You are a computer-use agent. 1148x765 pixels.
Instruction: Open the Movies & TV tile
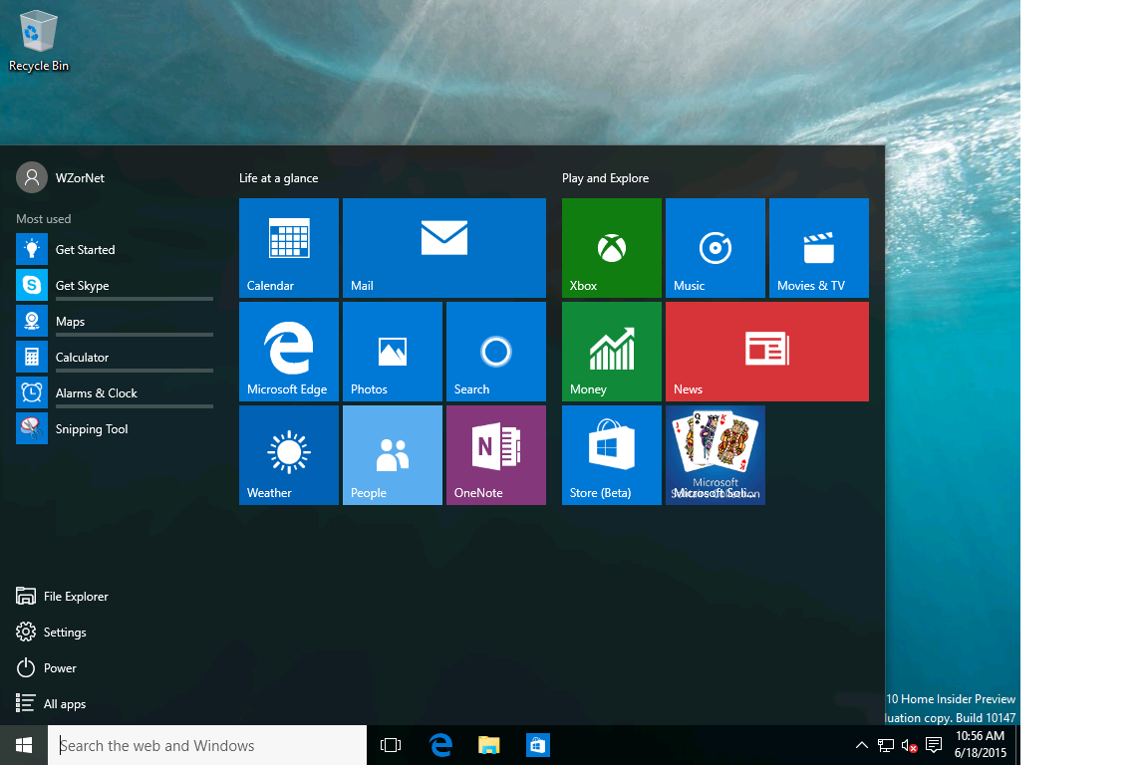click(818, 247)
